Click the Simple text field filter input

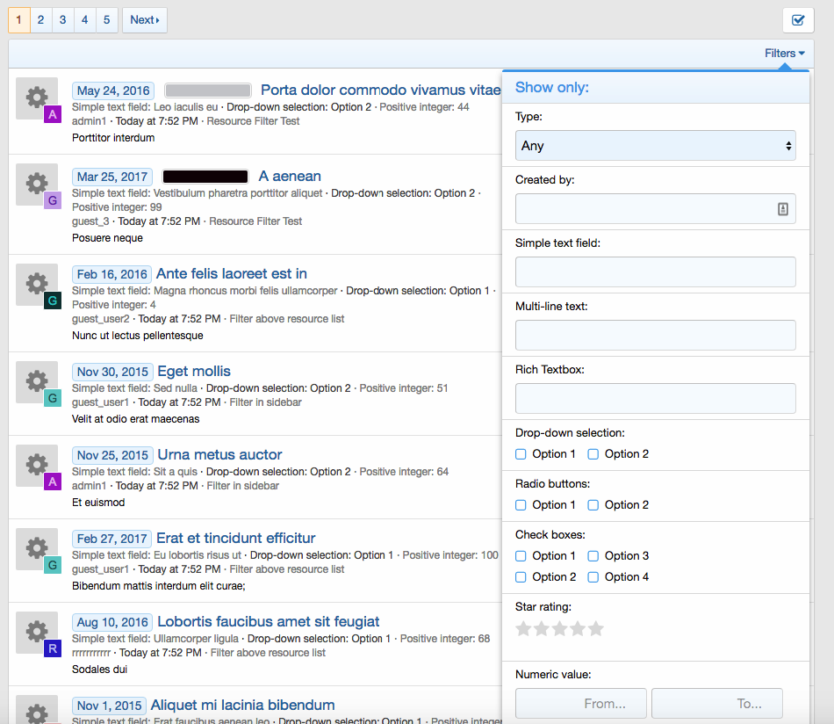pyautogui.click(x=655, y=272)
